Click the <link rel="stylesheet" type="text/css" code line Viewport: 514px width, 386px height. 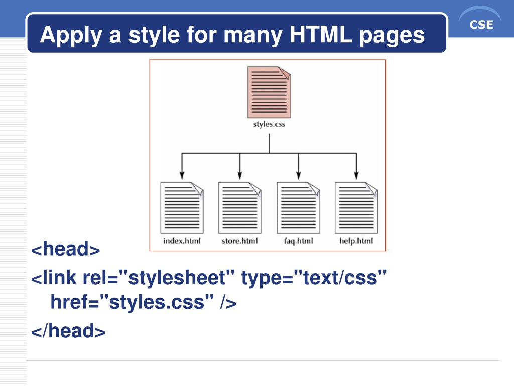tap(209, 277)
